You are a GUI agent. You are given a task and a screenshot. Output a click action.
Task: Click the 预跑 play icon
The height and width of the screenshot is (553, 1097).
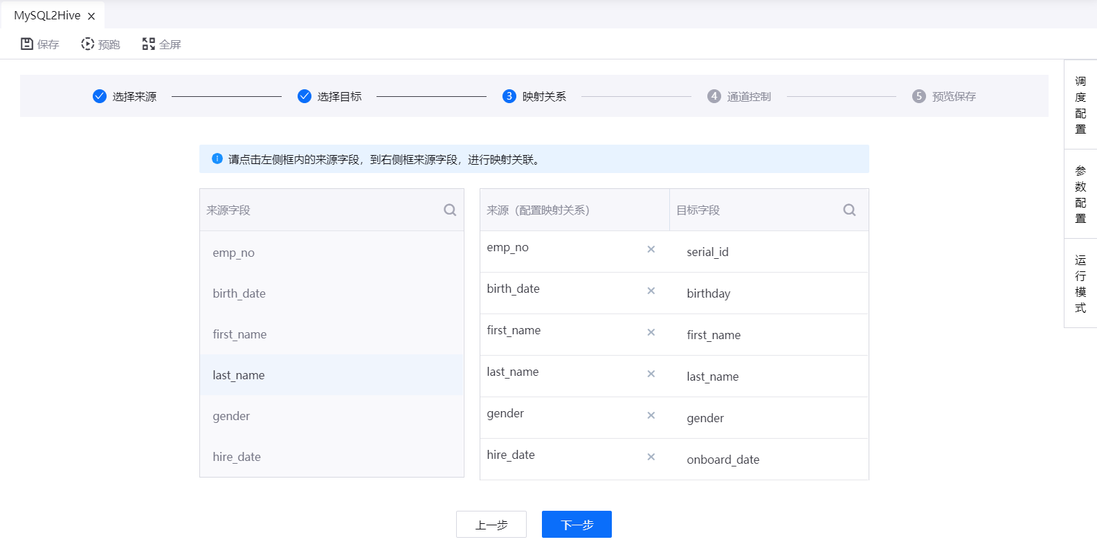pos(87,44)
